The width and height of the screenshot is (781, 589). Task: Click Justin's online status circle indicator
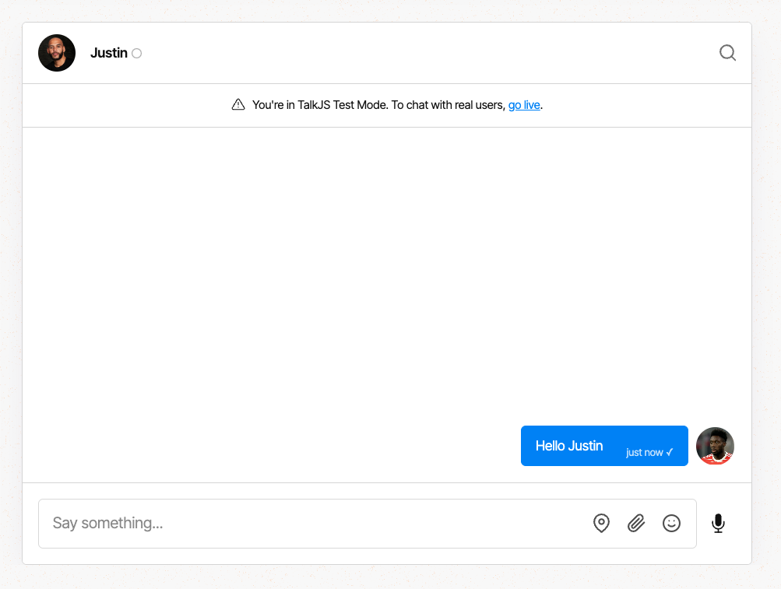click(137, 54)
